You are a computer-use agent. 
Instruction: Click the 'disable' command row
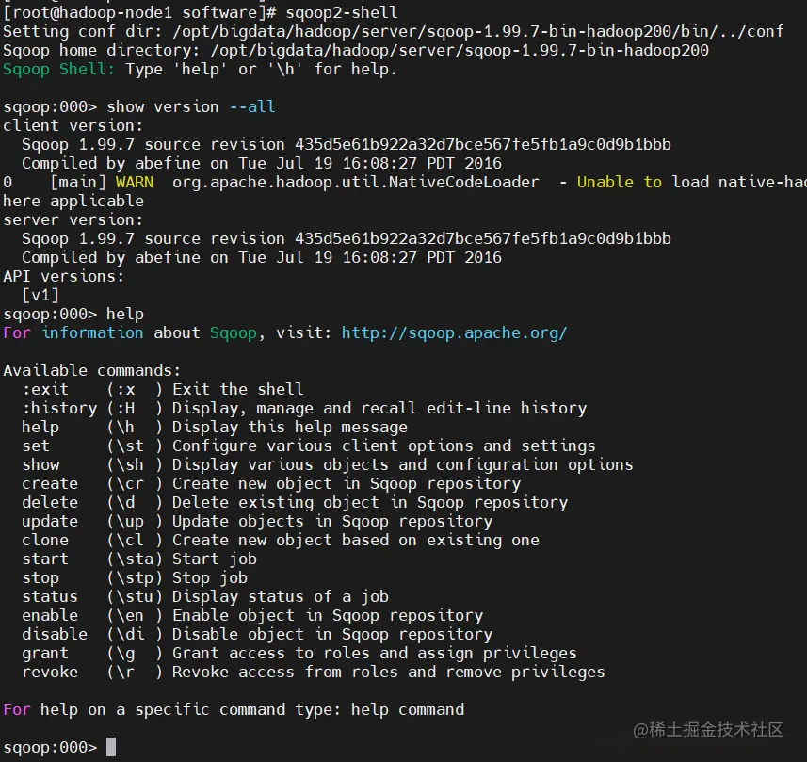(x=257, y=634)
